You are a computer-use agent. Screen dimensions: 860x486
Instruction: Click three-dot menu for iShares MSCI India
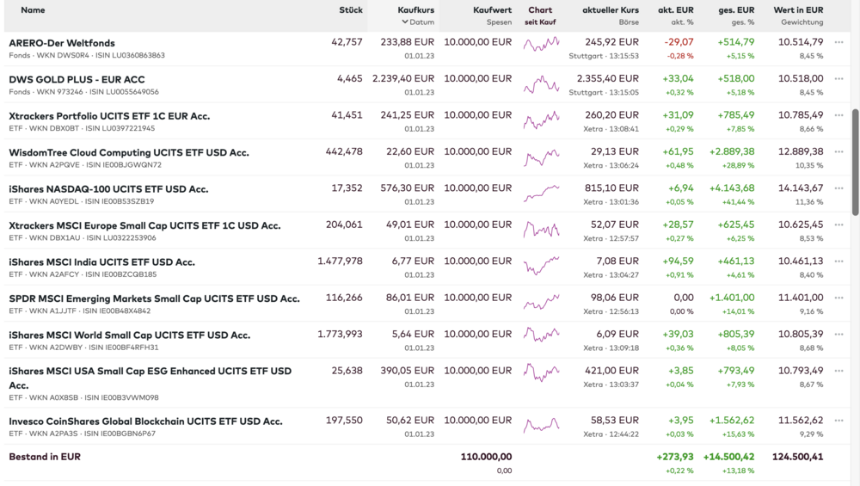(x=838, y=261)
